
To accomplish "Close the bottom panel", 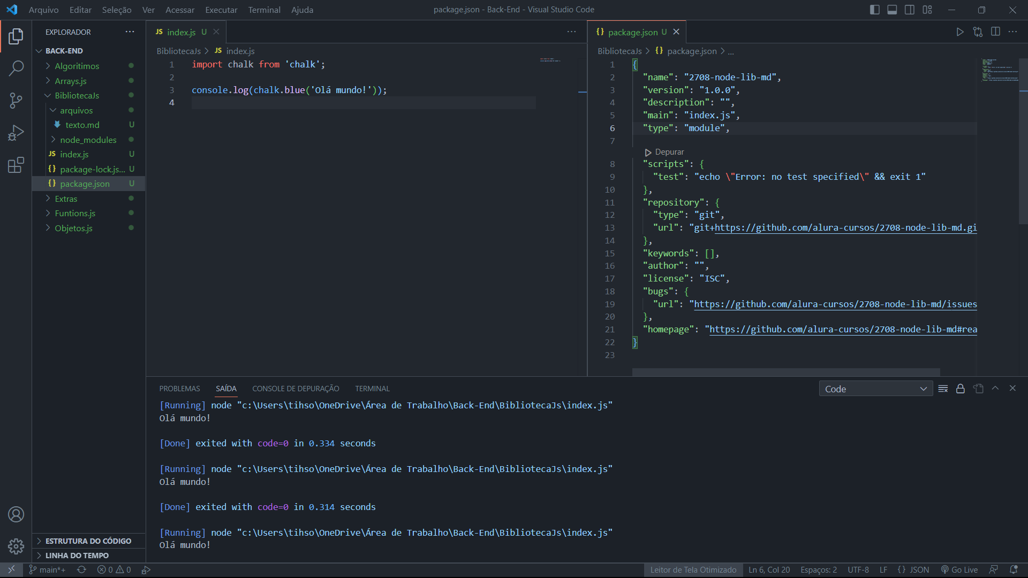I will click(x=1012, y=389).
